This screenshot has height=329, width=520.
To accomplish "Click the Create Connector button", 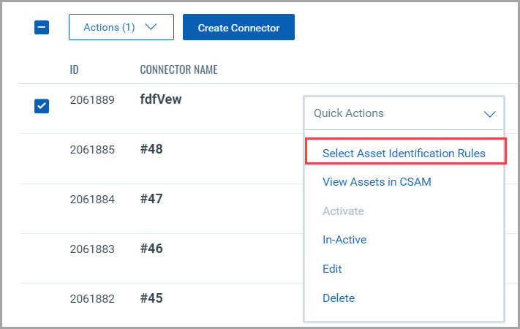I will click(x=238, y=28).
